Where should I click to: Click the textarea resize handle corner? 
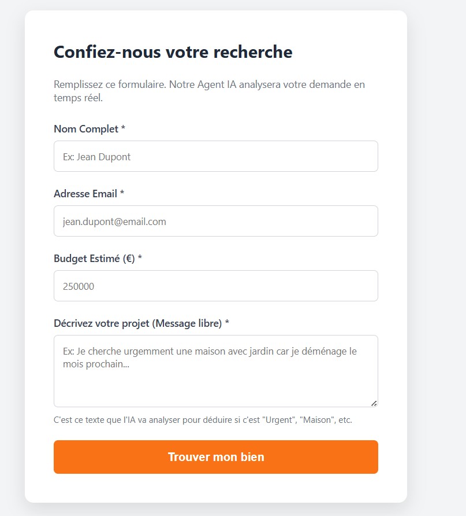374,403
